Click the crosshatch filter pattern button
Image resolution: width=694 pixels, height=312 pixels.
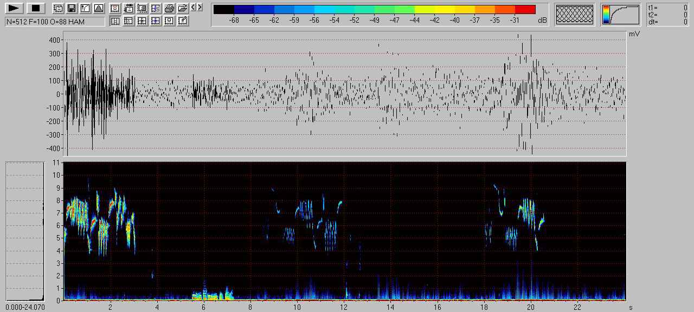(575, 15)
